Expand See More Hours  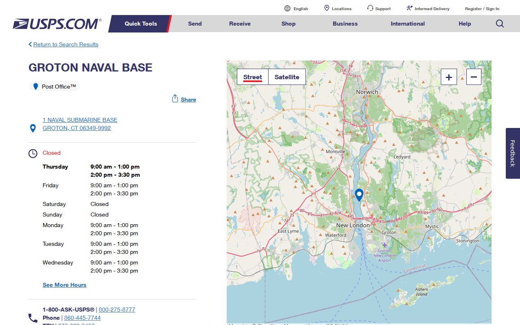point(65,285)
